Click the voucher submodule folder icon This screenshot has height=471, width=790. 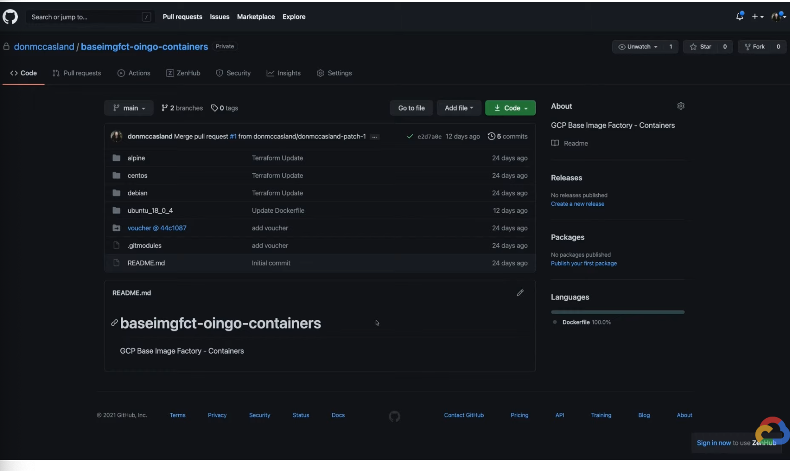(116, 228)
